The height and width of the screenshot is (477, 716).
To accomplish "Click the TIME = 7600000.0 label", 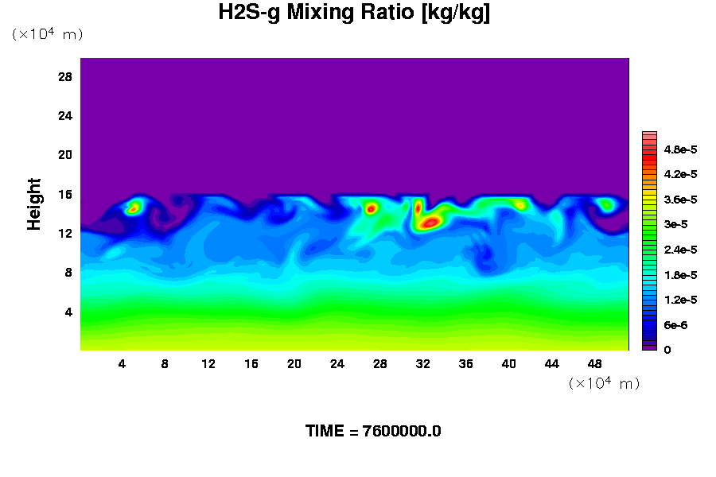I will tap(373, 432).
